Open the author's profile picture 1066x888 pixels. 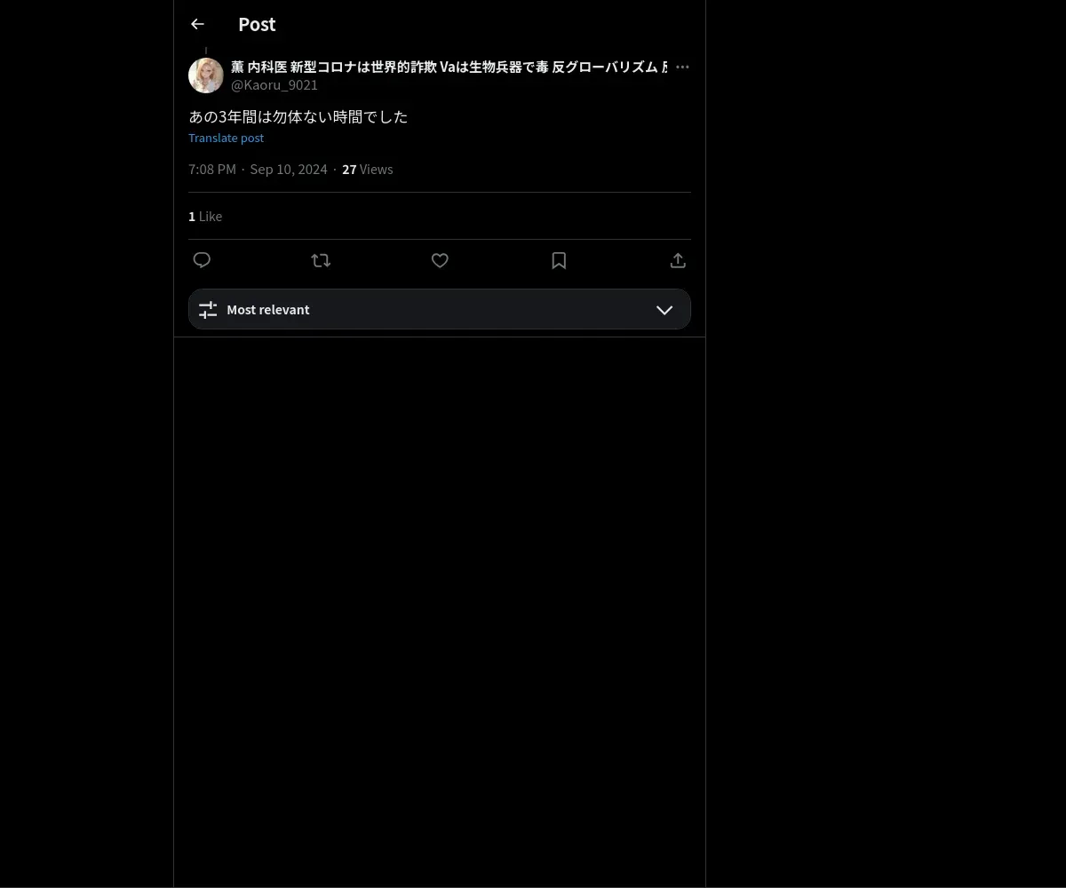206,75
